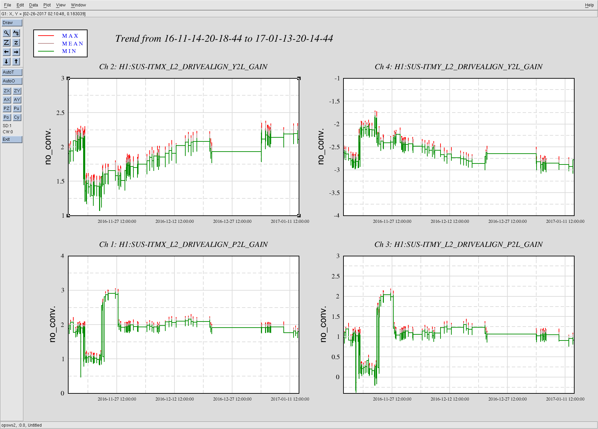
Task: Select the ITMX Y2L_GAIN Ch 2 graph
Action: (x=184, y=147)
